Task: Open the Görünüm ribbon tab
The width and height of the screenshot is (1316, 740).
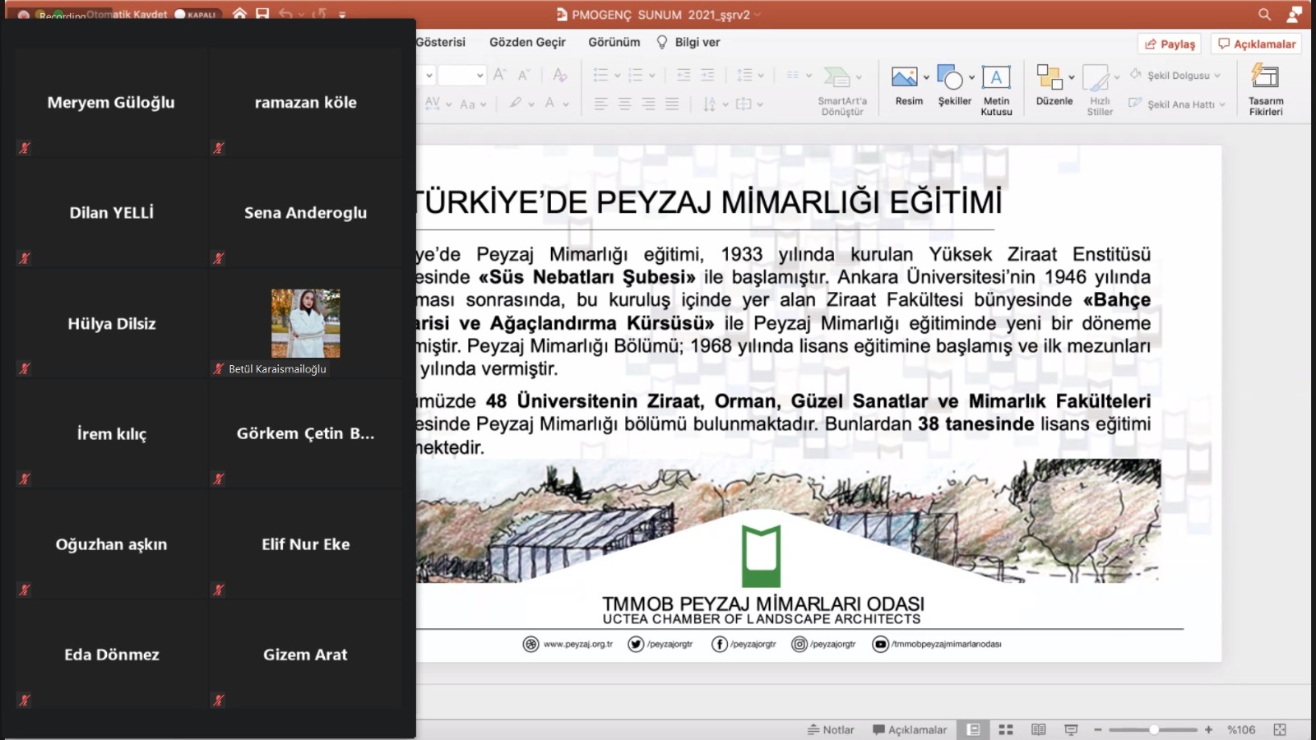Action: pyautogui.click(x=614, y=42)
